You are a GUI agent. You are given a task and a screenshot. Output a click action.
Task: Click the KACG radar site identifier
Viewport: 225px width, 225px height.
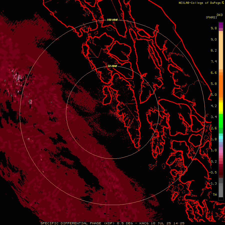[x=144, y=223]
